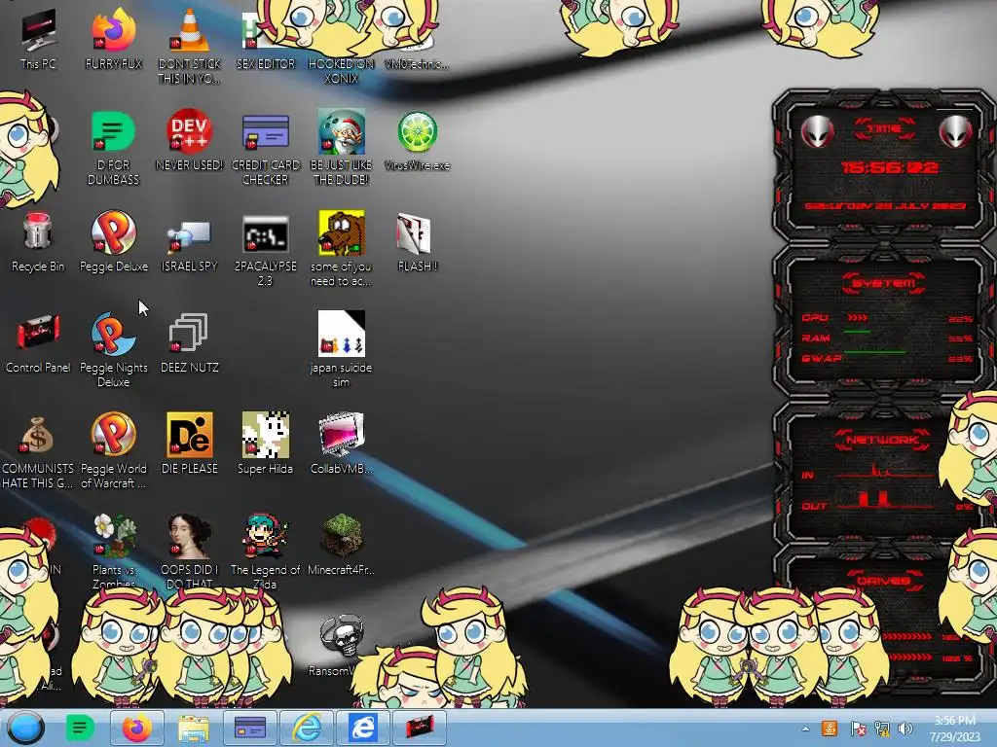Open the network tray icon
Screen dimensions: 997x747
tap(882, 729)
